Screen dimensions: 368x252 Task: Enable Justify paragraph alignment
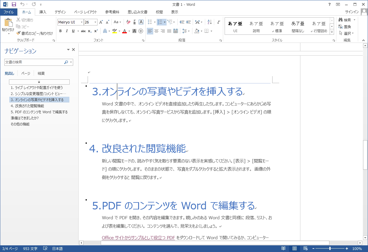(x=169, y=31)
